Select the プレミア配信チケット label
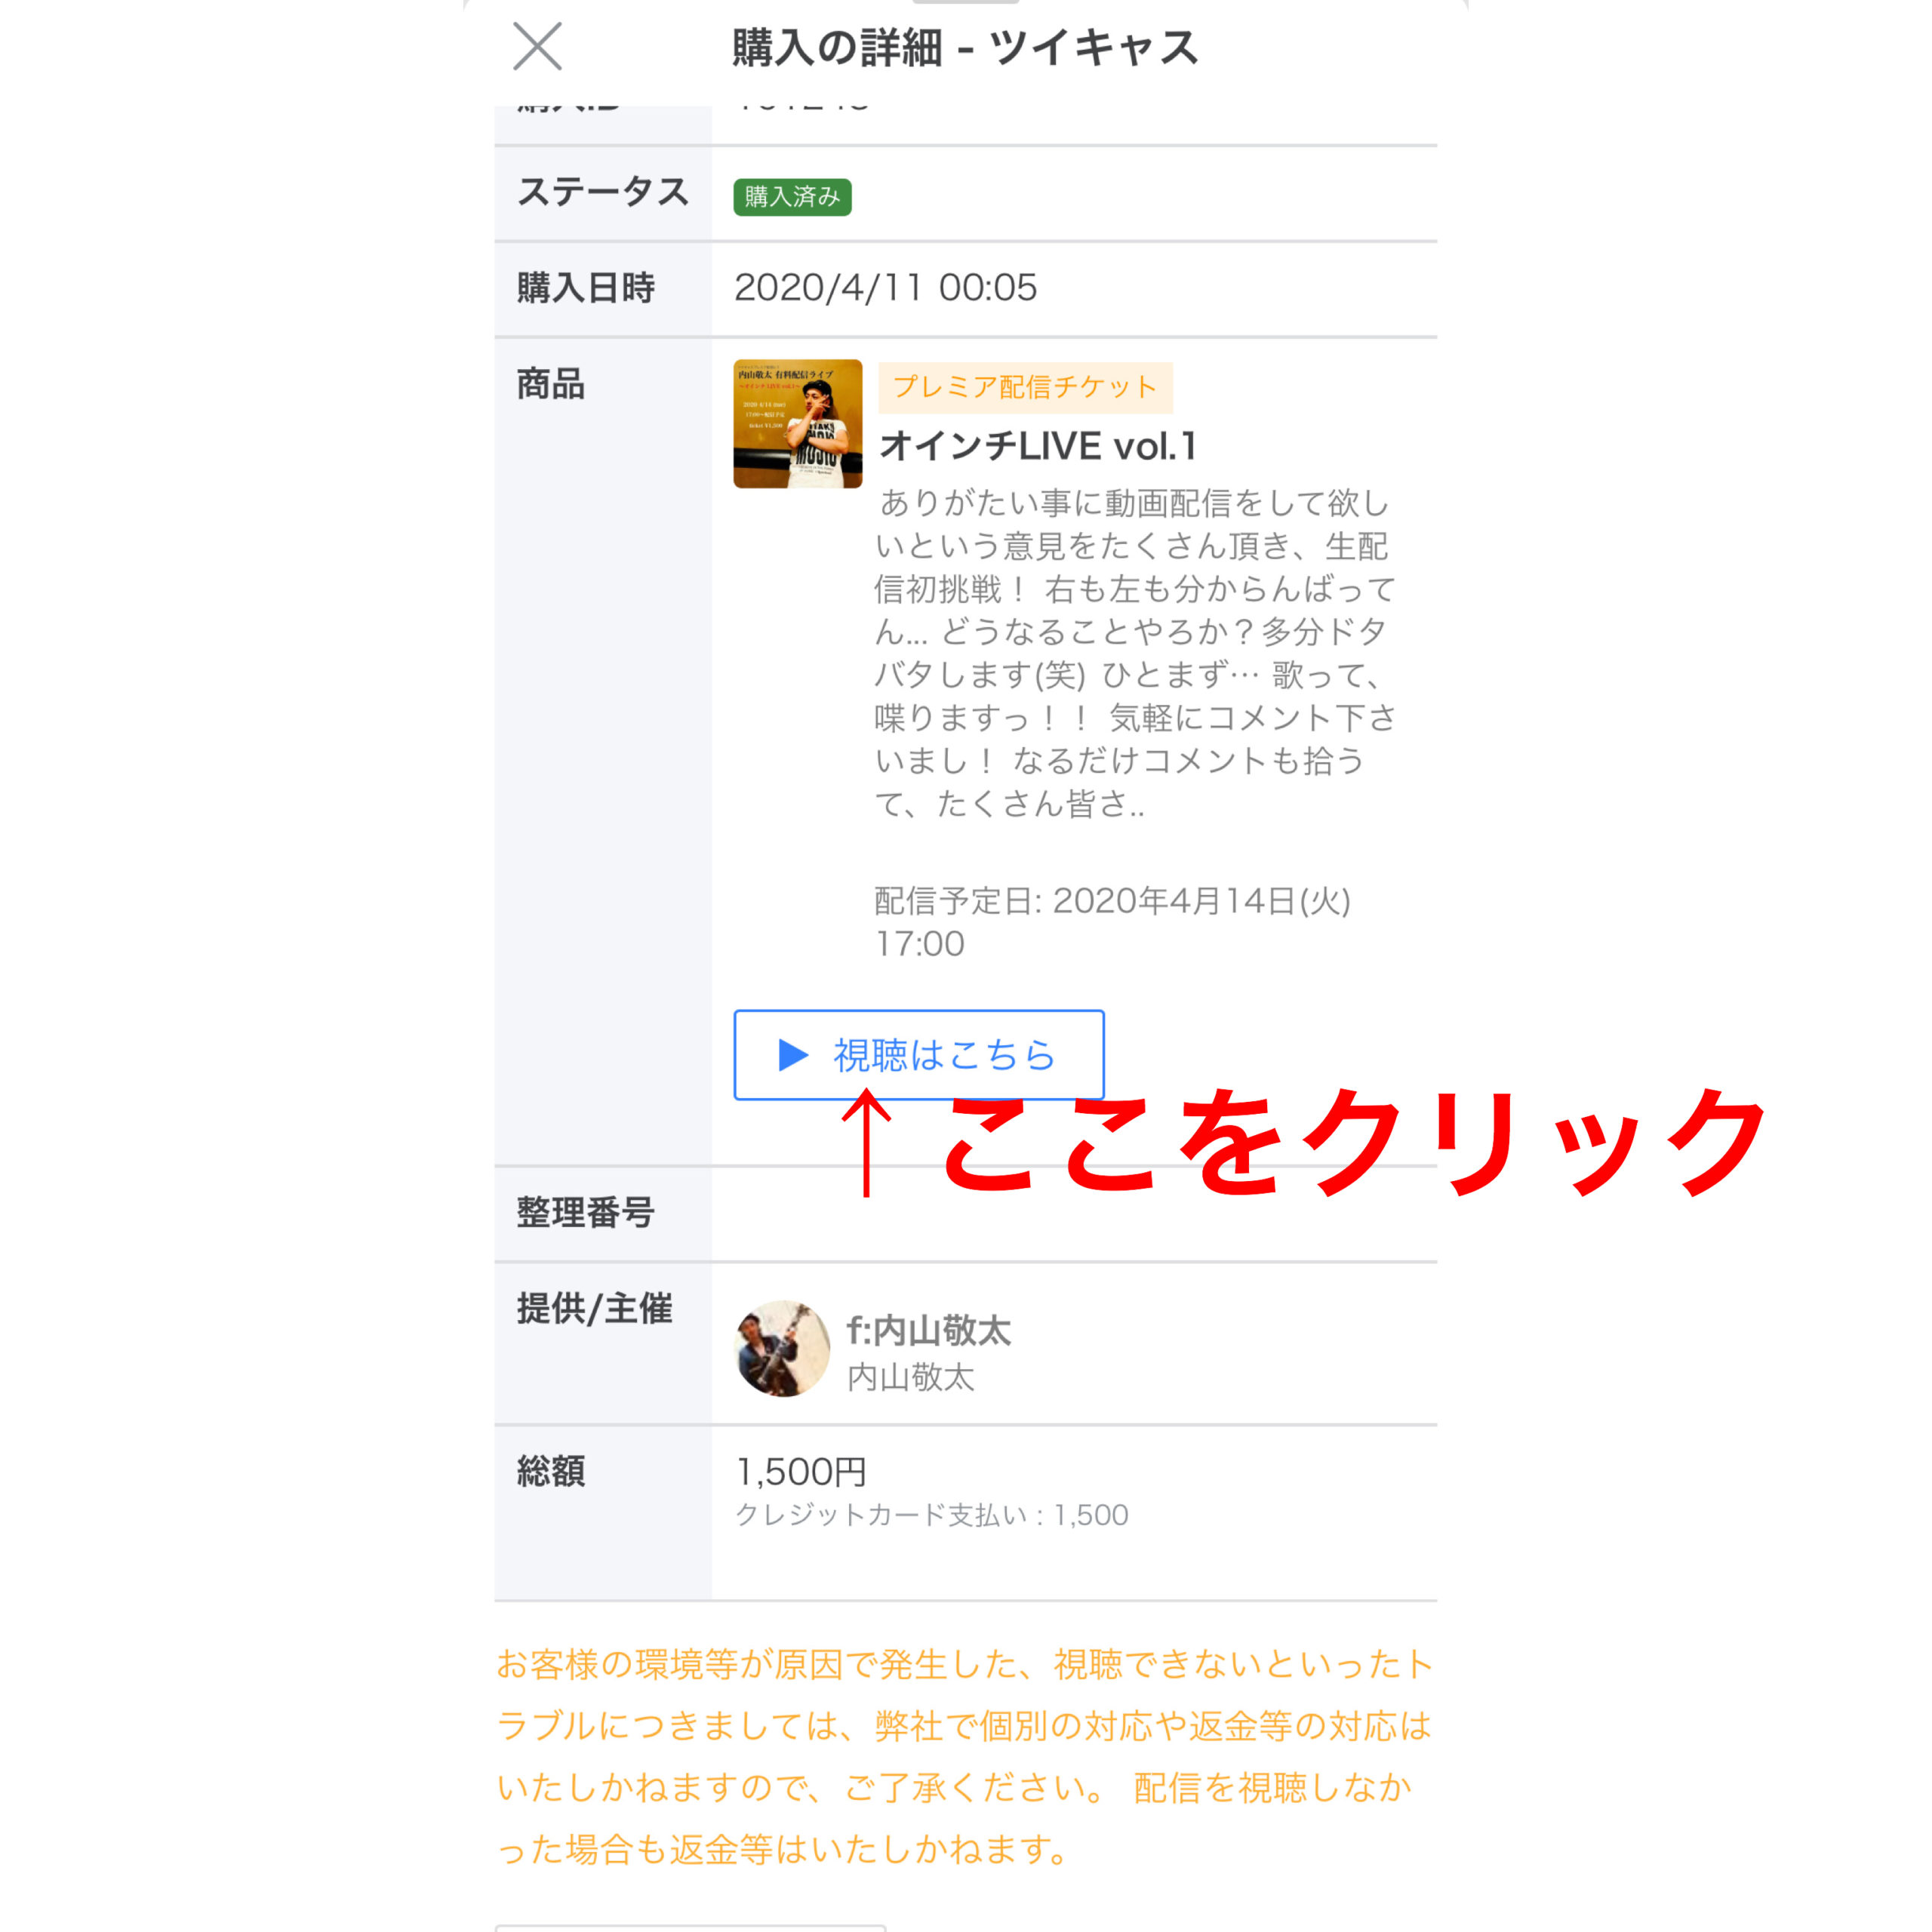The image size is (1932, 1932). click(x=1025, y=387)
